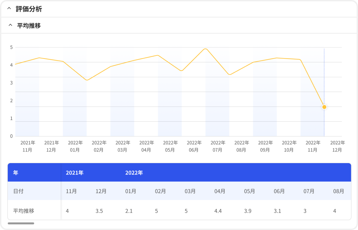Viewport: 358px width, 230px height.
Task: Select the 2021年 column header in table
Action: coord(74,173)
